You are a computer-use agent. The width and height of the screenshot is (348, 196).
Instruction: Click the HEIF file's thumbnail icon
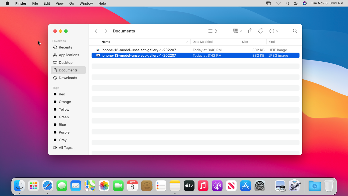point(98,50)
